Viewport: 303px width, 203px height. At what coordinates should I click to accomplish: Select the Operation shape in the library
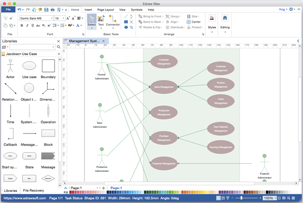tap(48, 111)
